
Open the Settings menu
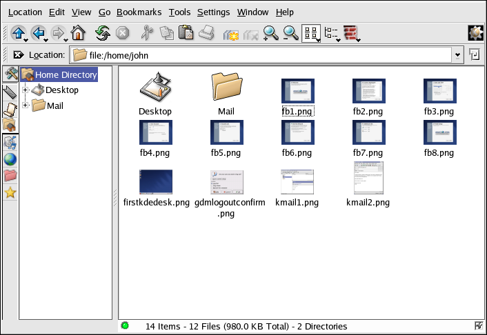point(213,12)
